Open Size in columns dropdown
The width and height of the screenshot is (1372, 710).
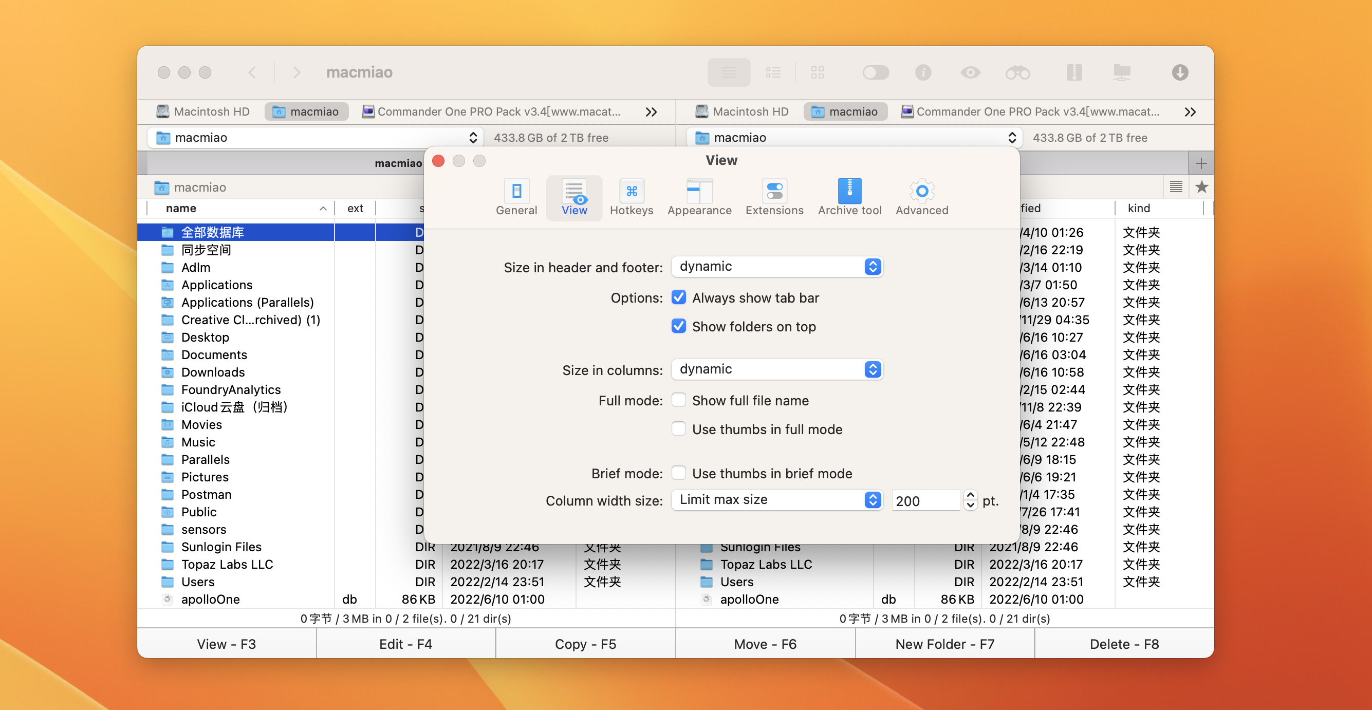click(x=776, y=370)
